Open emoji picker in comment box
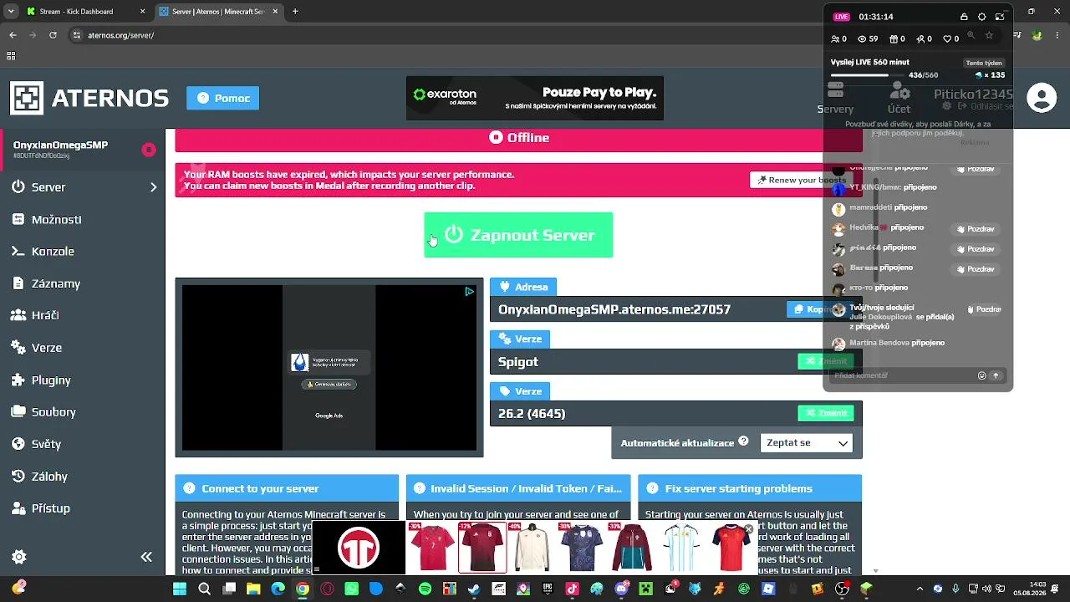The height and width of the screenshot is (602, 1070). [982, 375]
